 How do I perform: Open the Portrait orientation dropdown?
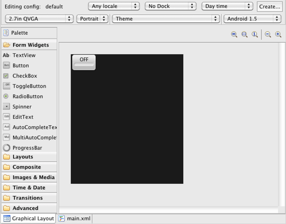(92, 18)
